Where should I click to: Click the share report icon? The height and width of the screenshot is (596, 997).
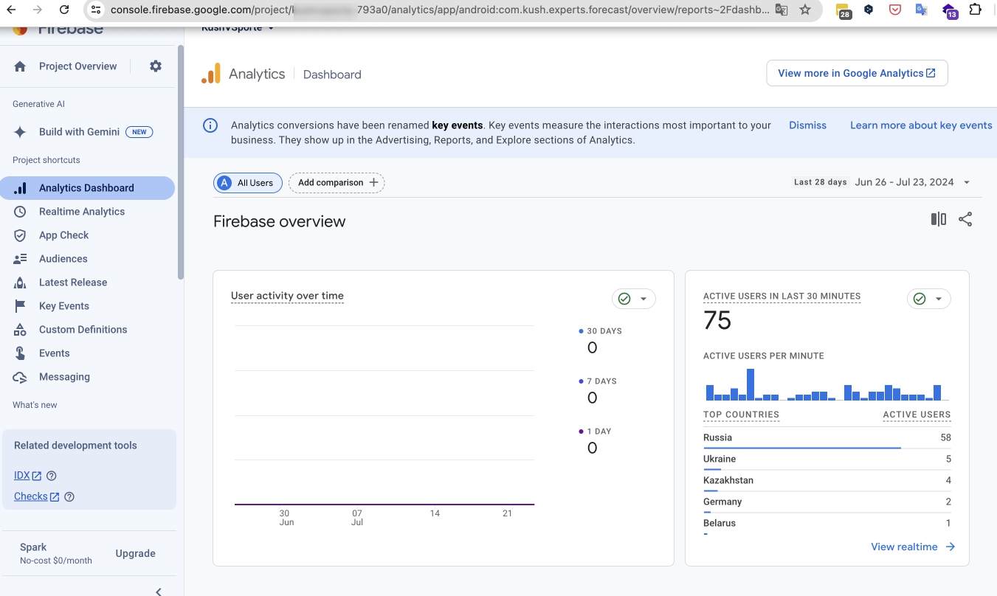click(x=965, y=219)
